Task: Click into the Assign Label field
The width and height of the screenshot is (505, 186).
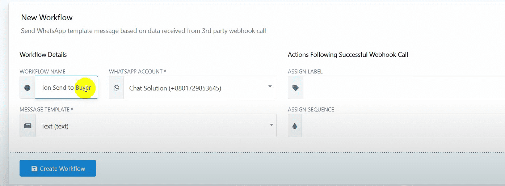Action: coord(402,88)
